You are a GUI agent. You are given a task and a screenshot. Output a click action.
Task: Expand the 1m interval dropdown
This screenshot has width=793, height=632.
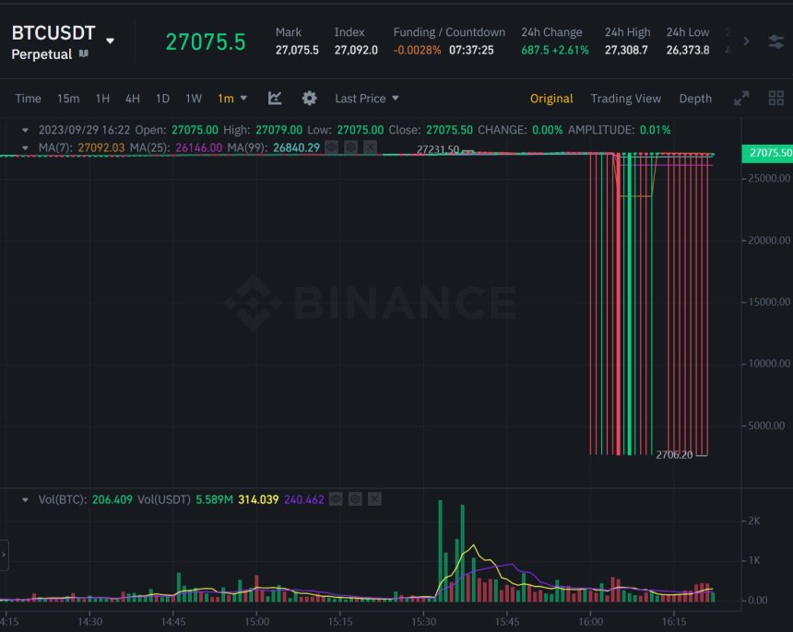coord(232,98)
